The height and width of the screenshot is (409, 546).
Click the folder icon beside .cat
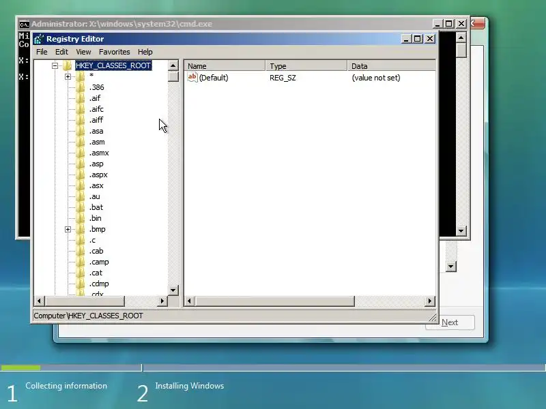[81, 273]
